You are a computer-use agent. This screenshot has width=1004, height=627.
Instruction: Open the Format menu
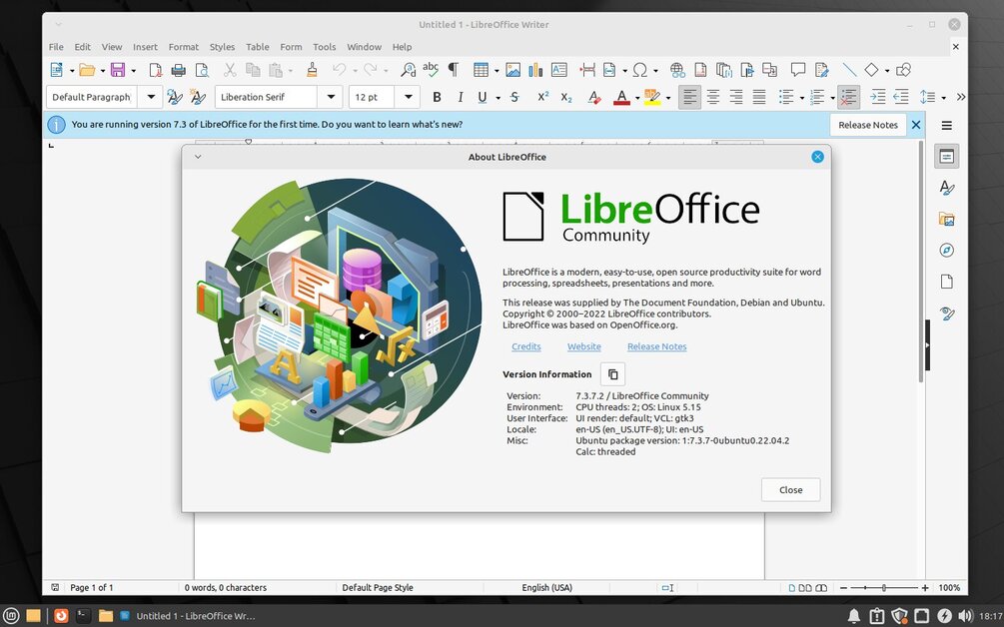click(184, 47)
